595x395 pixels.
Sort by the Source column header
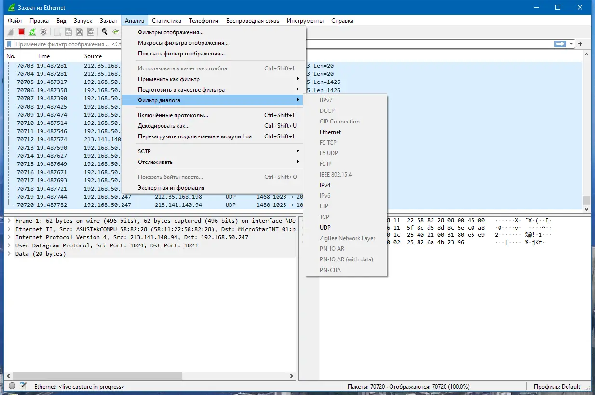tap(101, 56)
